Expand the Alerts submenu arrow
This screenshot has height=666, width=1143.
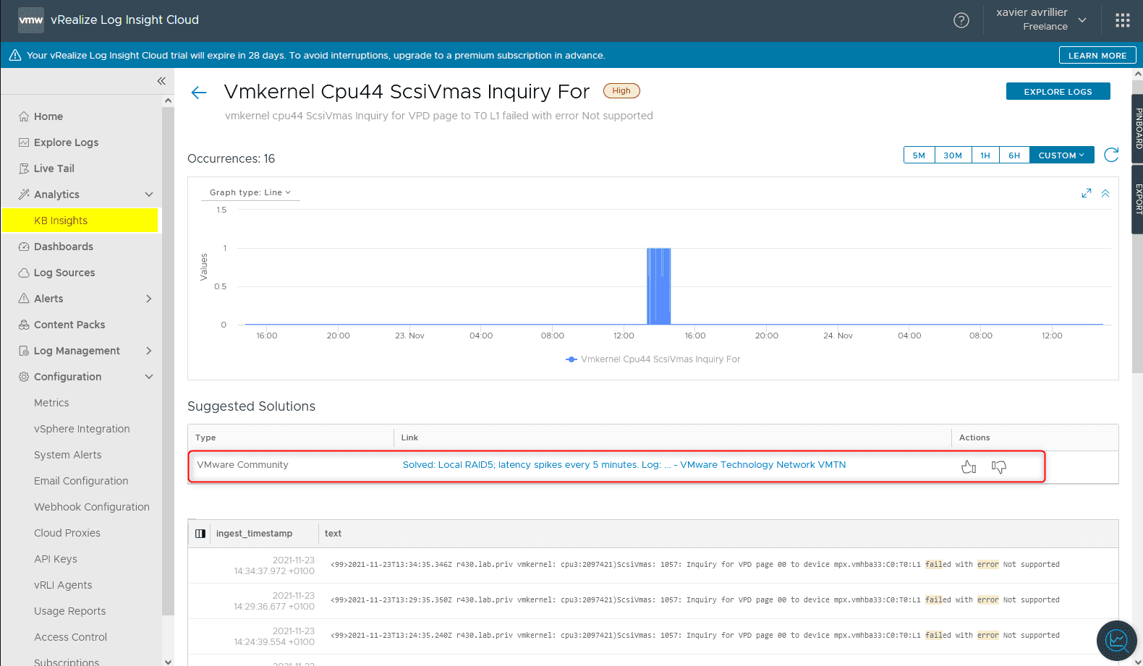click(149, 299)
